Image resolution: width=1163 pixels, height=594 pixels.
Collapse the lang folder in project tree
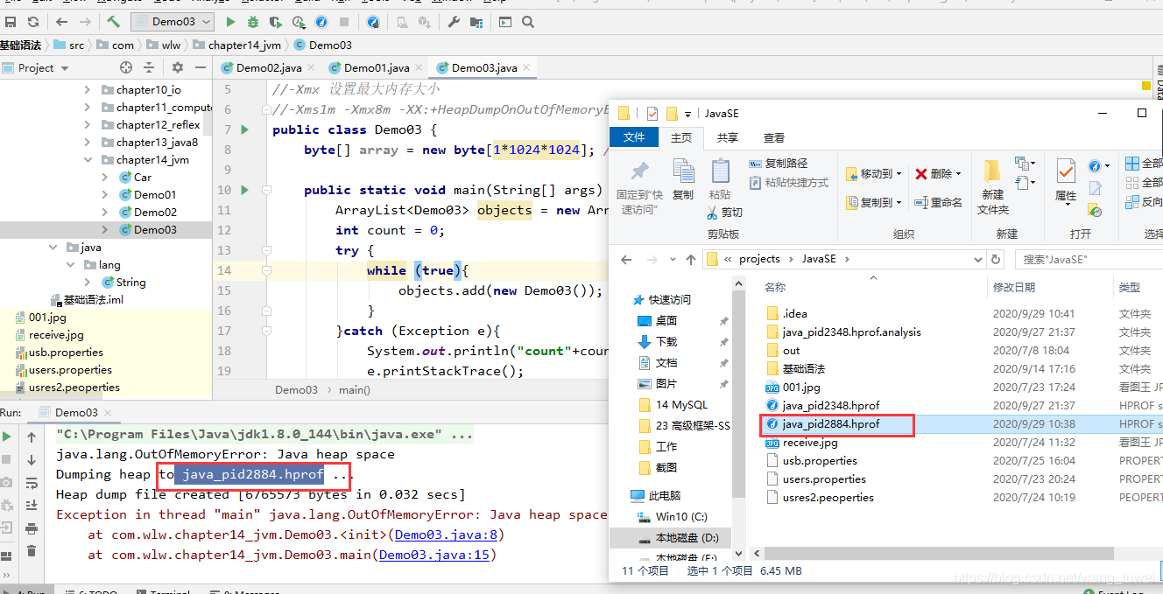pos(71,264)
